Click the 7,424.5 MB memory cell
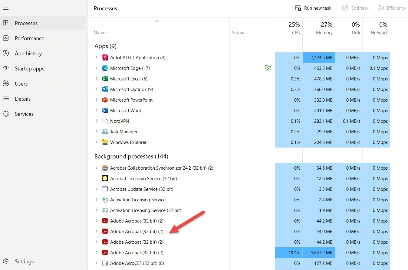 pyautogui.click(x=319, y=57)
